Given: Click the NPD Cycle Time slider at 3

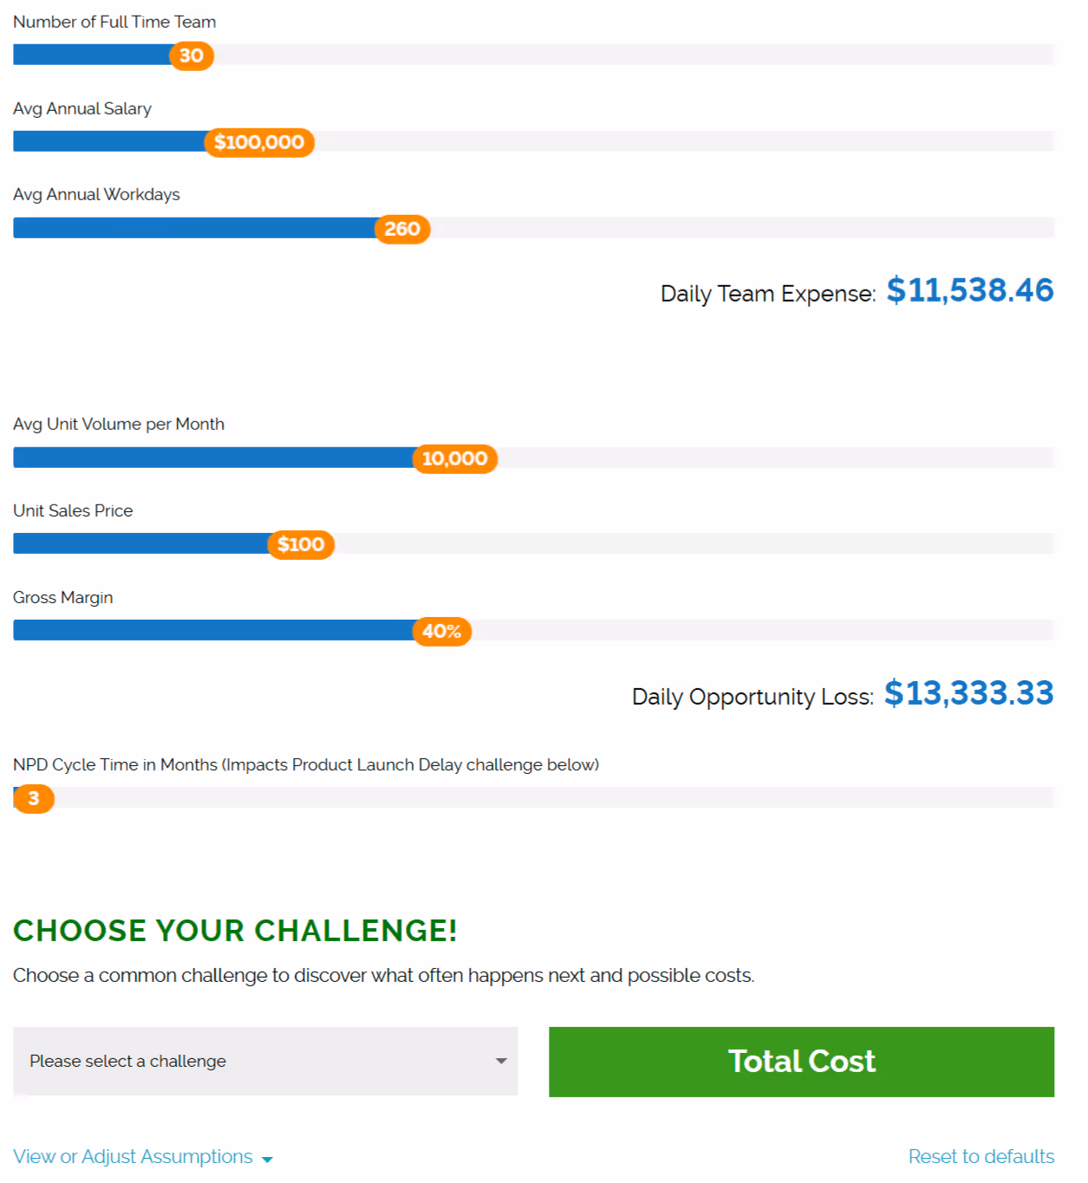Looking at the screenshot, I should [x=33, y=798].
